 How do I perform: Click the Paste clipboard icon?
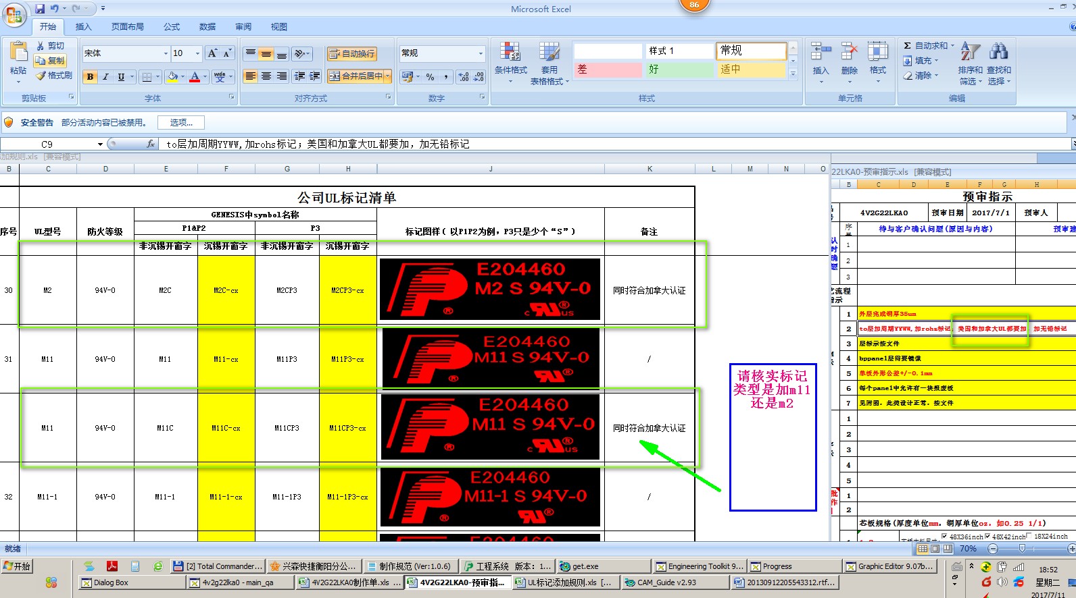tap(18, 53)
